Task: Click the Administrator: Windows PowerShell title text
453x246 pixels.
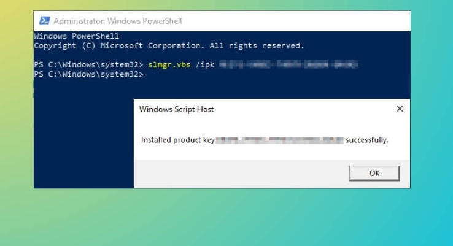Action: [117, 21]
